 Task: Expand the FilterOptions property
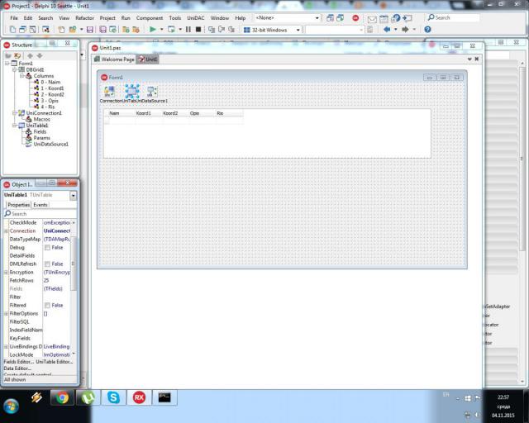pos(6,314)
